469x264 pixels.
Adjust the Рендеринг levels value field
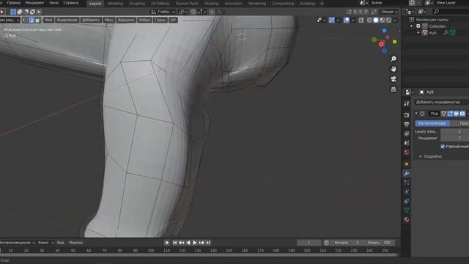[454, 138]
